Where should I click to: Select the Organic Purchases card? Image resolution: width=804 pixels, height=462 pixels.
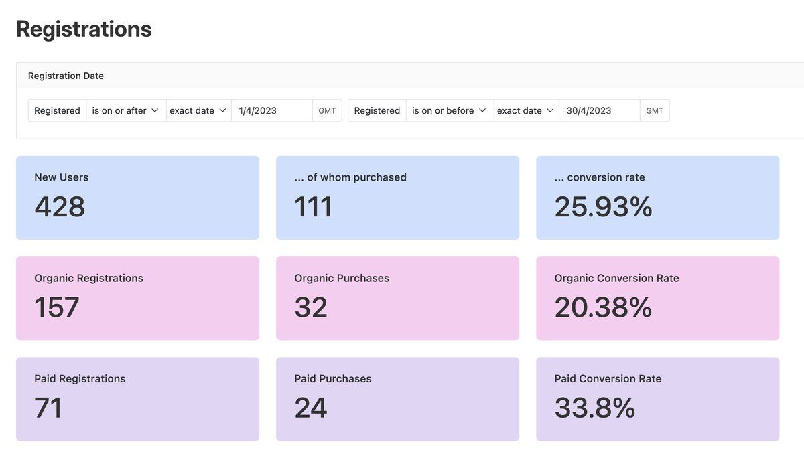(x=397, y=298)
